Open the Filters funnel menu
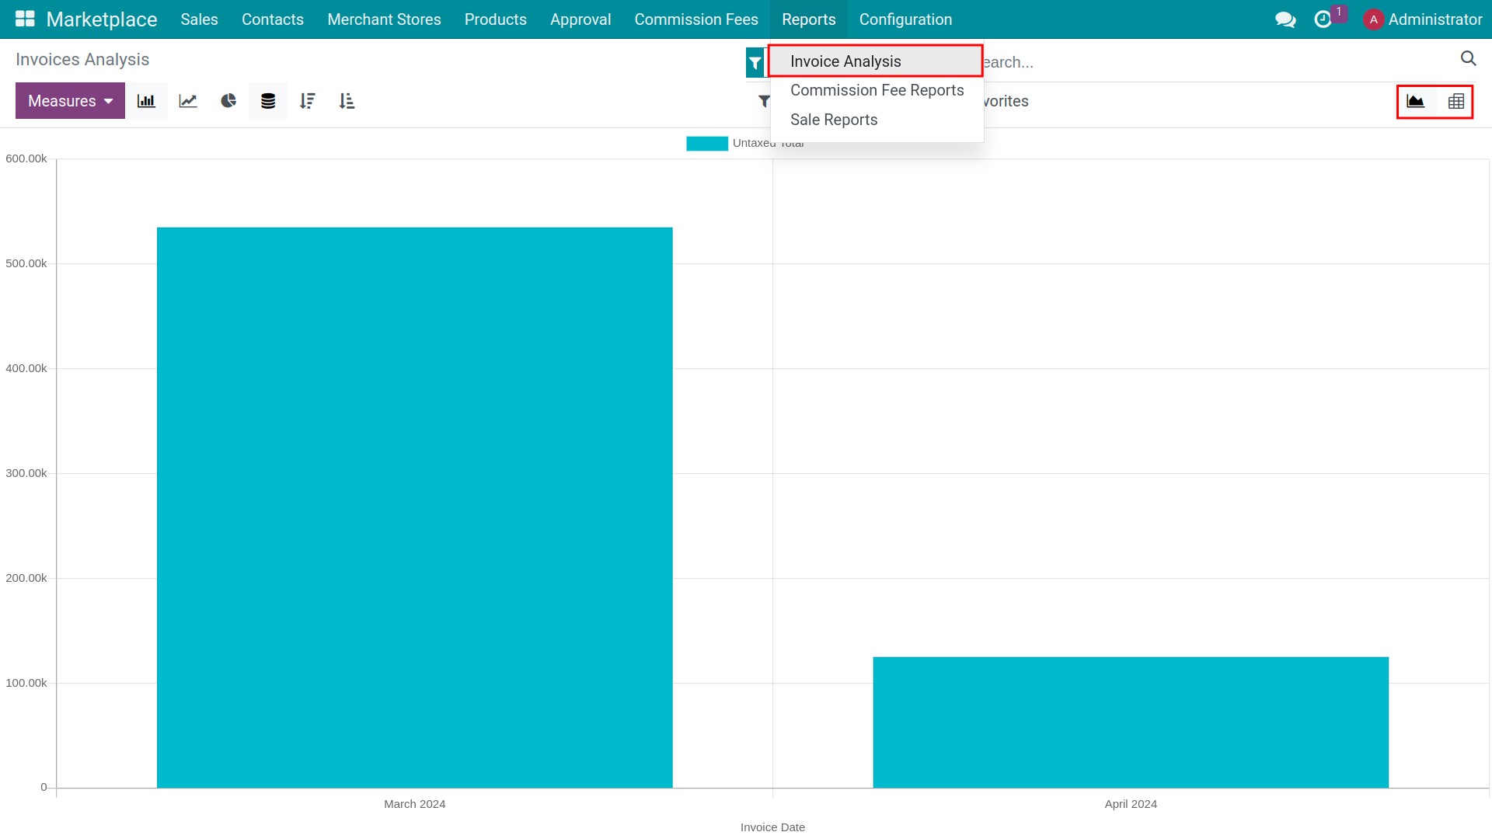The image size is (1492, 839). tap(764, 101)
